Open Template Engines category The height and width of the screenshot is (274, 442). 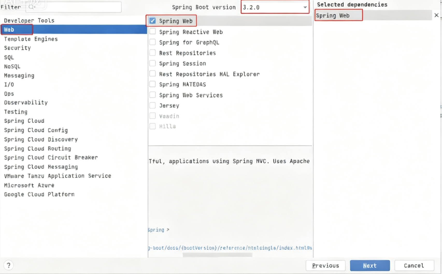(x=74, y=39)
